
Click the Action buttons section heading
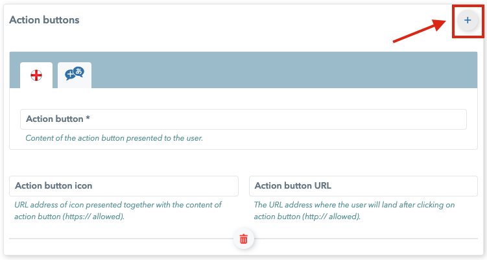point(44,20)
